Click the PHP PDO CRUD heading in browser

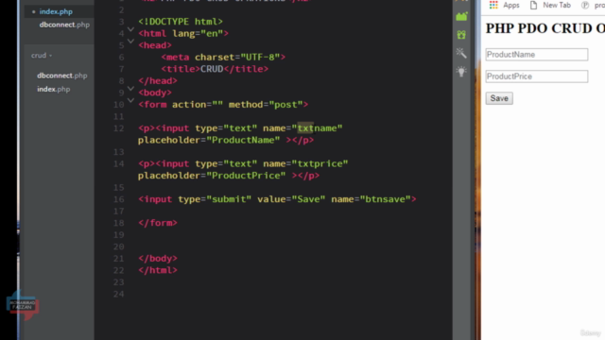coord(544,28)
